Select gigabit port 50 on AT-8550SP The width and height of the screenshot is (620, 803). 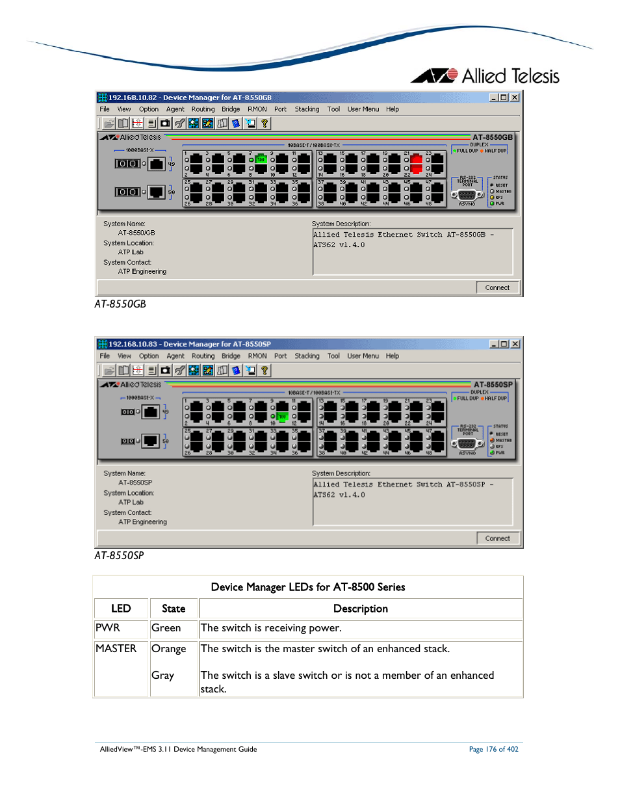click(x=151, y=441)
